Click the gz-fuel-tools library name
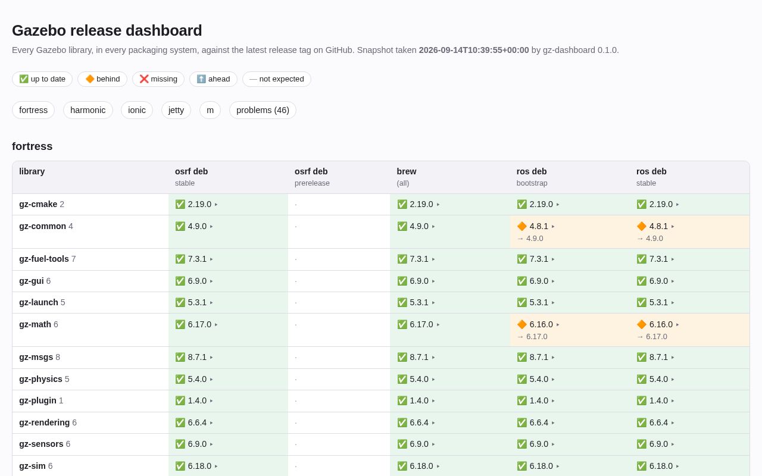Viewport: 762px width, 476px height. 44,259
